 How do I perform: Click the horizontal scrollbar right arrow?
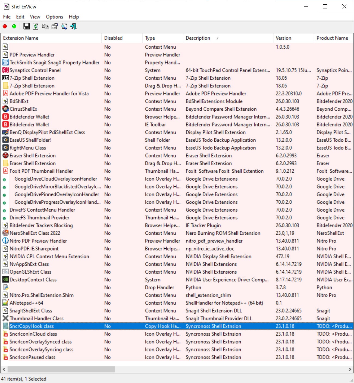click(x=350, y=369)
